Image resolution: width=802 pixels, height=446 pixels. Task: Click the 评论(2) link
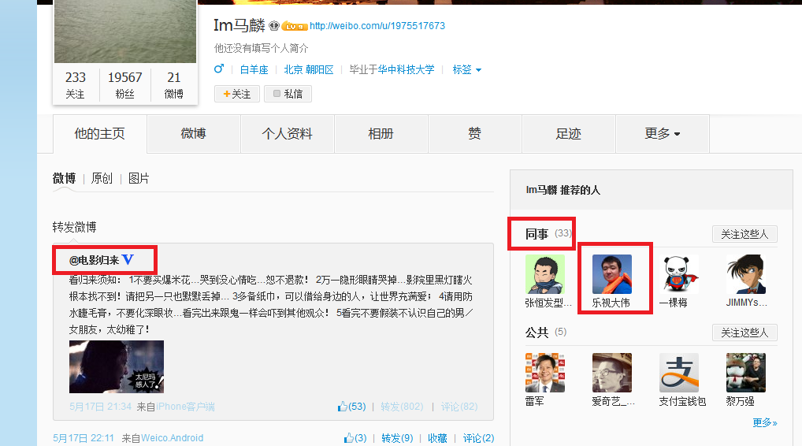(x=479, y=438)
